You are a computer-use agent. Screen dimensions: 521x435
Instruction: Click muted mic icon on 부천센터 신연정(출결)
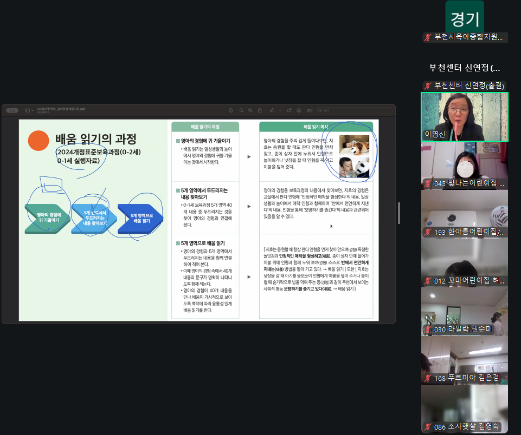click(428, 85)
